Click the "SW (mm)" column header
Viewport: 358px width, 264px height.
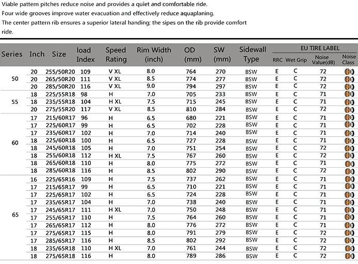point(222,55)
